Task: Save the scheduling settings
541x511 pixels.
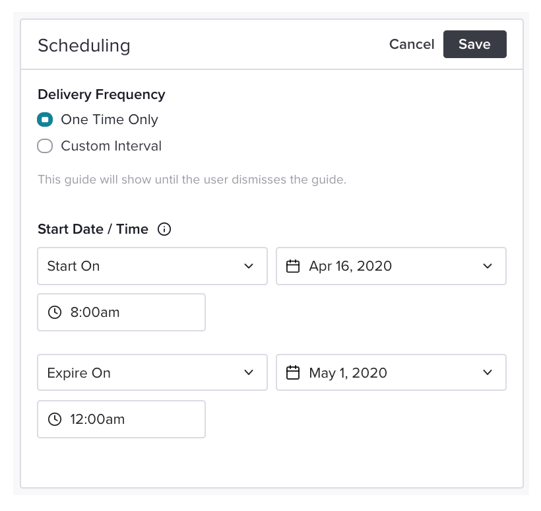Action: click(x=475, y=44)
